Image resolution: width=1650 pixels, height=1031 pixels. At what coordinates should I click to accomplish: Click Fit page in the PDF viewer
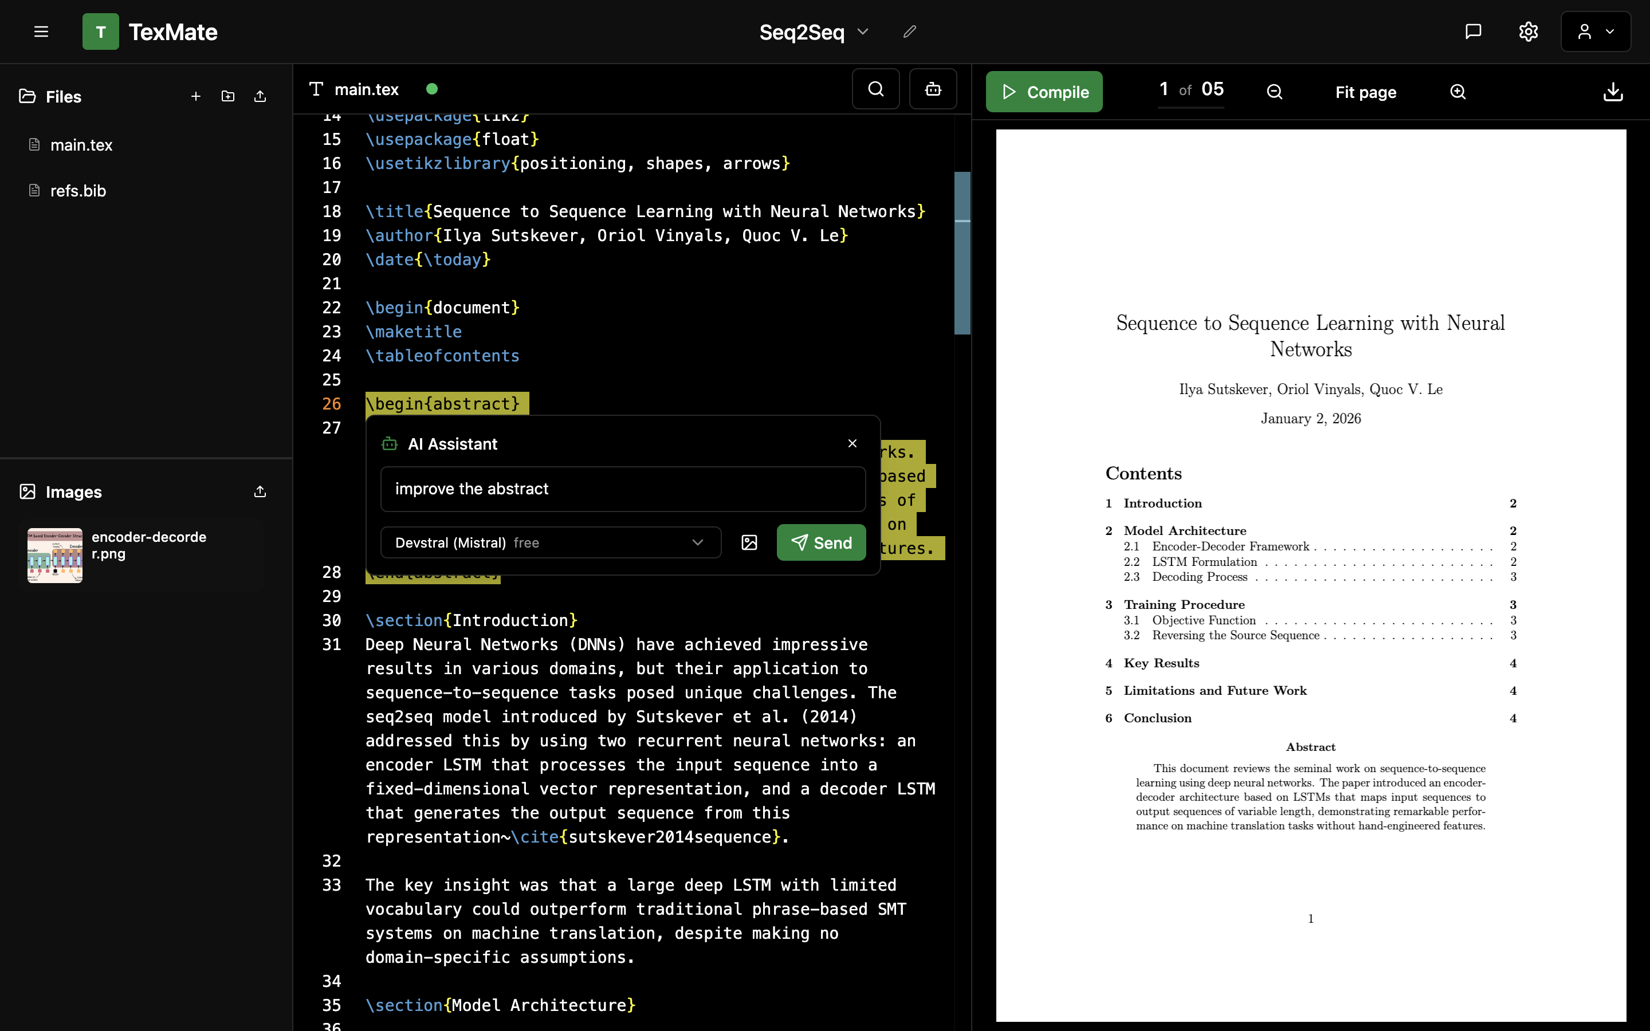(1366, 92)
